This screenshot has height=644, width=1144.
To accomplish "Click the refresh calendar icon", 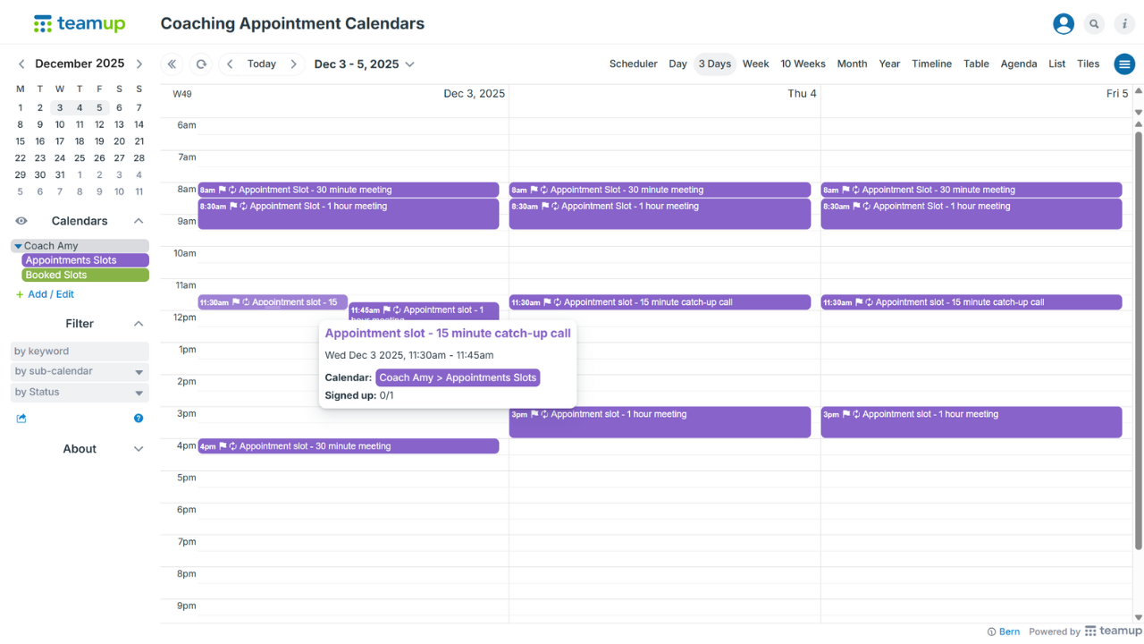I will point(200,64).
